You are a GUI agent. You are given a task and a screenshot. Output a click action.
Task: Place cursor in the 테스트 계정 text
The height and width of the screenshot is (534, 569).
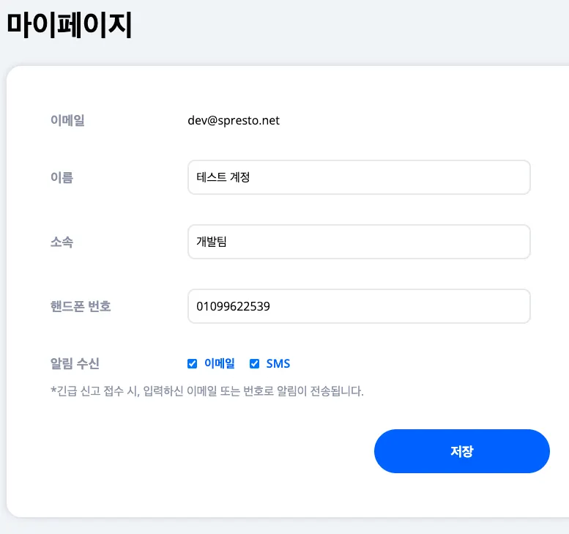223,177
